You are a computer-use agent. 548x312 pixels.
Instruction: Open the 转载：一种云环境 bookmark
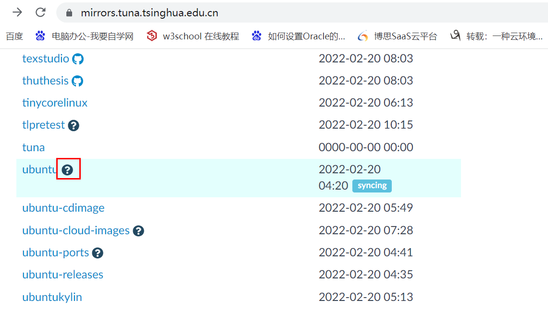point(496,36)
